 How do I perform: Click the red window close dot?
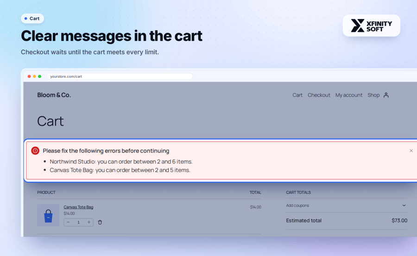click(29, 77)
